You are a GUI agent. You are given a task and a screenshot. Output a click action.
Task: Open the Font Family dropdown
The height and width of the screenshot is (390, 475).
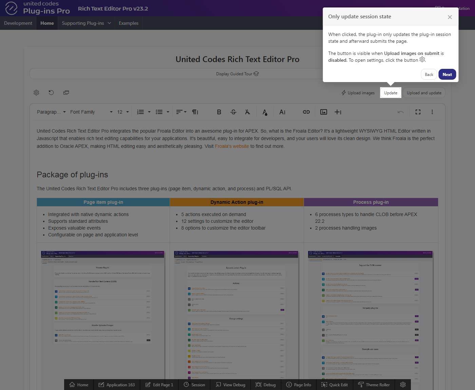click(x=91, y=112)
